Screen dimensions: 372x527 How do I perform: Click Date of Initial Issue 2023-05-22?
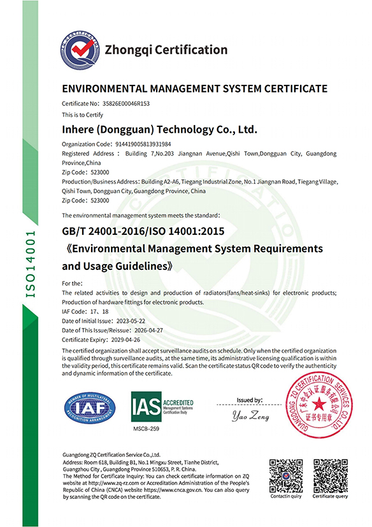tap(104, 321)
